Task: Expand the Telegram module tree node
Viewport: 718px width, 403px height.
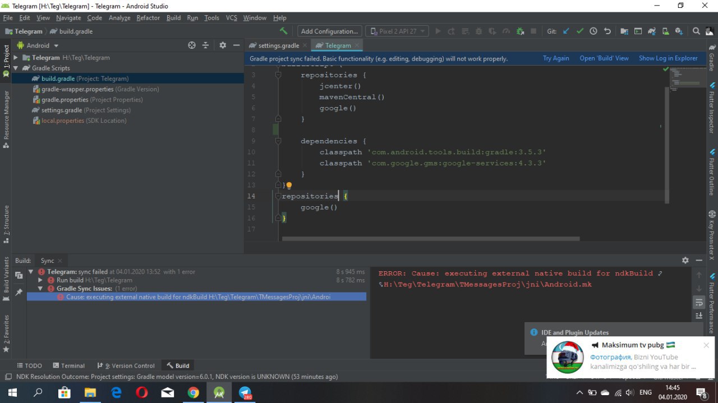Action: [16, 58]
